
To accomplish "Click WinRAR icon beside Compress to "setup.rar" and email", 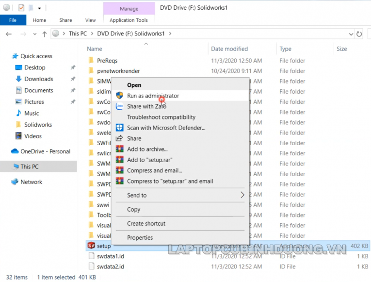I will coord(119,181).
